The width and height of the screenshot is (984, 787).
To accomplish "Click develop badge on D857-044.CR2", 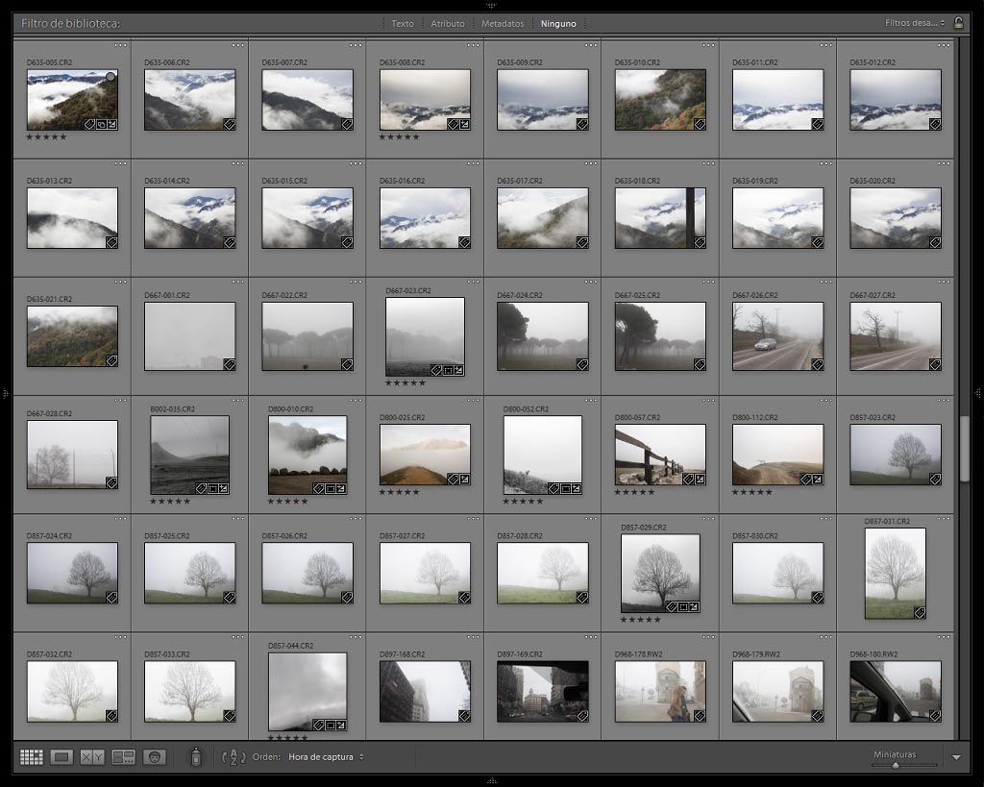I will point(341,725).
